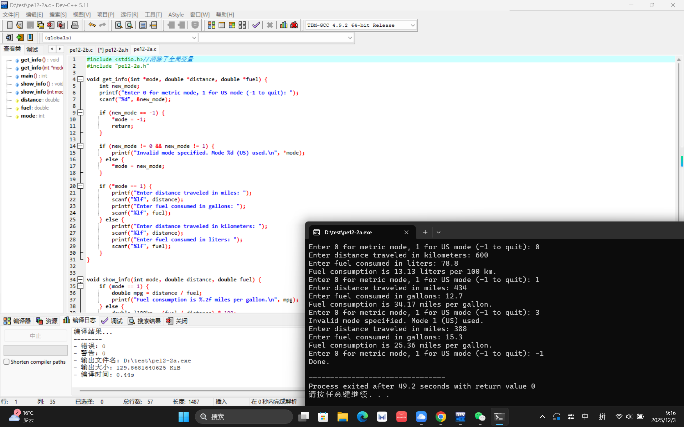Open the 工具[T] menu

(x=153, y=15)
